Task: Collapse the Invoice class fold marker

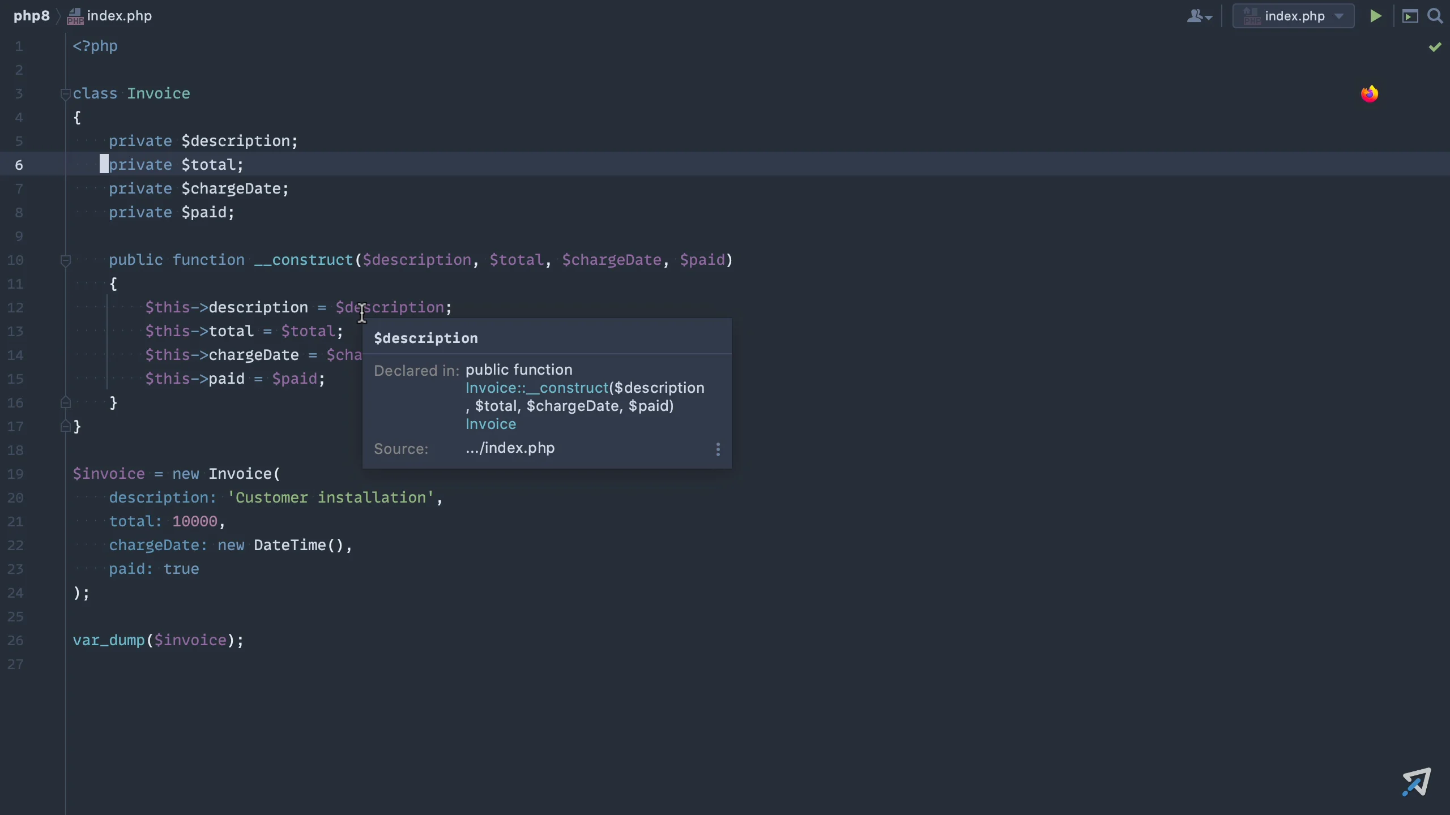Action: (x=65, y=94)
